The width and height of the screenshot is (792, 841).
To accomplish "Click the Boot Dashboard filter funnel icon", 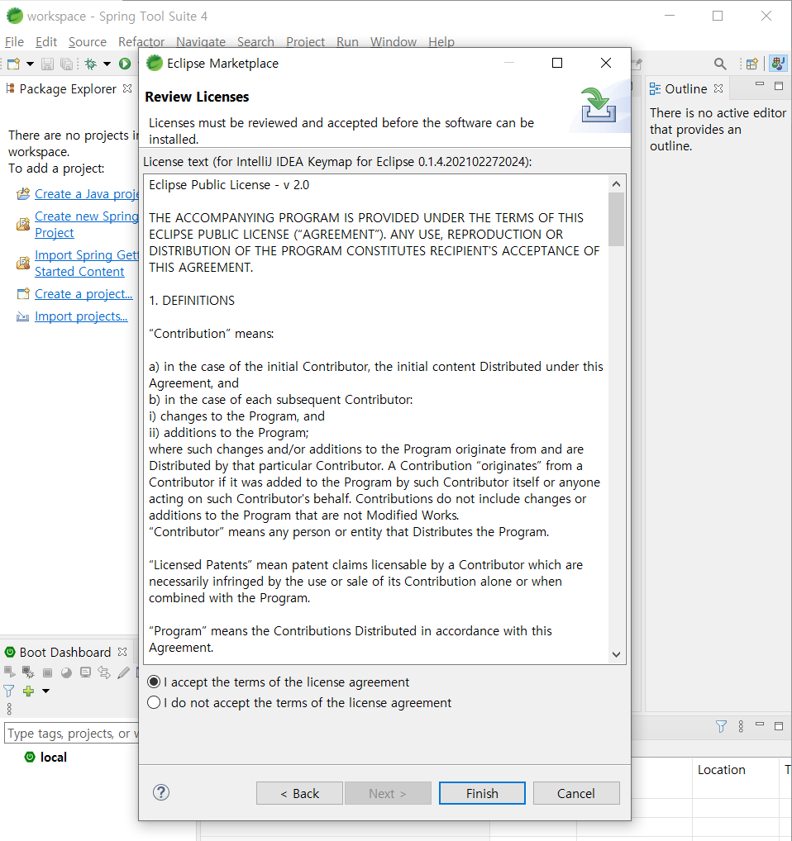I will pyautogui.click(x=9, y=691).
